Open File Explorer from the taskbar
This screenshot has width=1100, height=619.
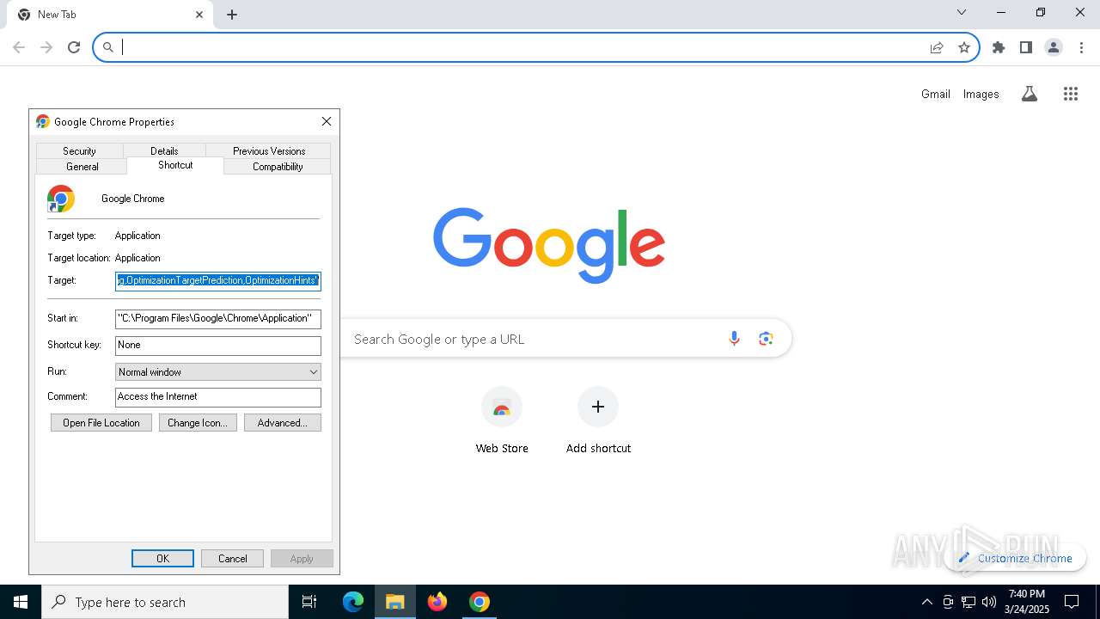pos(395,602)
